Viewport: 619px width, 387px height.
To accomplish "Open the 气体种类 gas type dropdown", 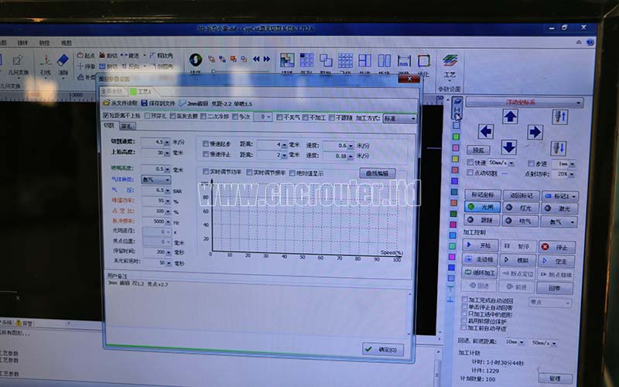I will click(x=156, y=180).
